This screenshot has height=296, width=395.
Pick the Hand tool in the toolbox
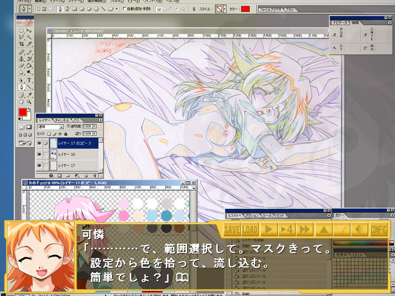coord(22,102)
